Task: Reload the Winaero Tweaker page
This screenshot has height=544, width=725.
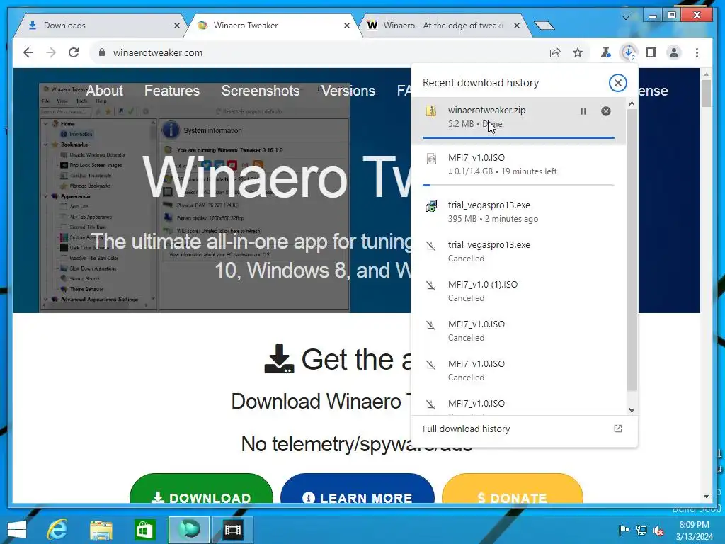Action: (x=74, y=52)
